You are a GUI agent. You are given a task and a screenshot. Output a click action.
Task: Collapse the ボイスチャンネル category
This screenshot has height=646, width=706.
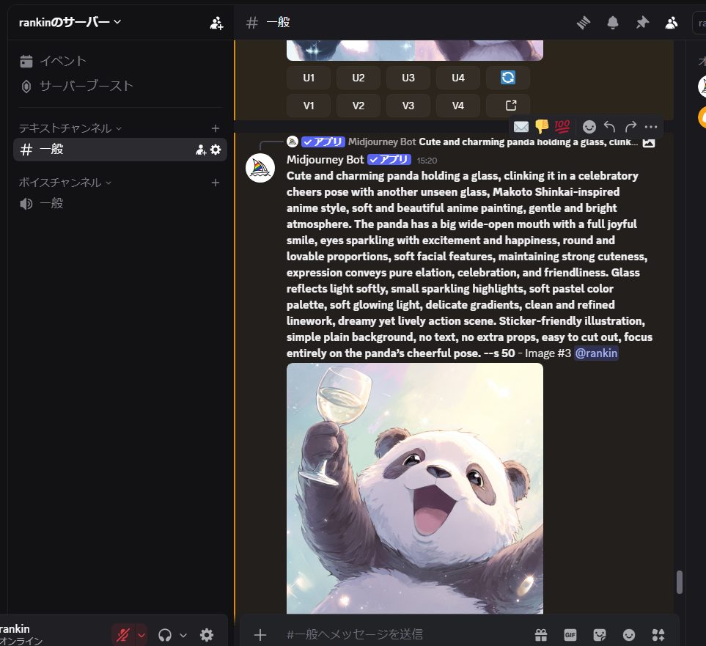[x=65, y=183]
